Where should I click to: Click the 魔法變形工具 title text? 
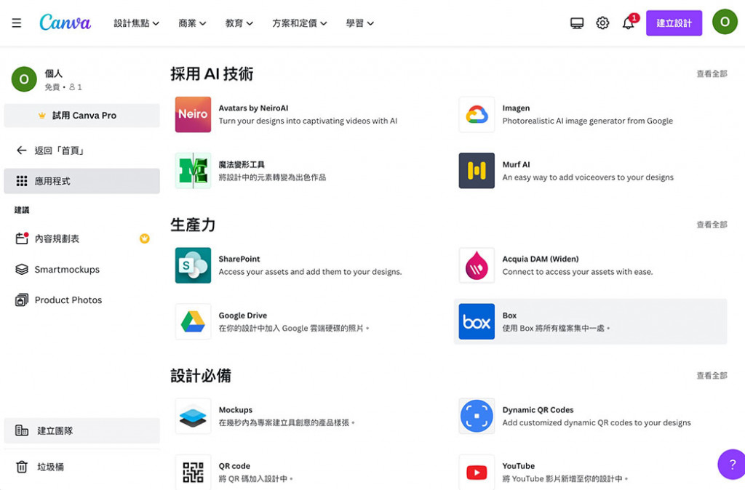(x=242, y=164)
